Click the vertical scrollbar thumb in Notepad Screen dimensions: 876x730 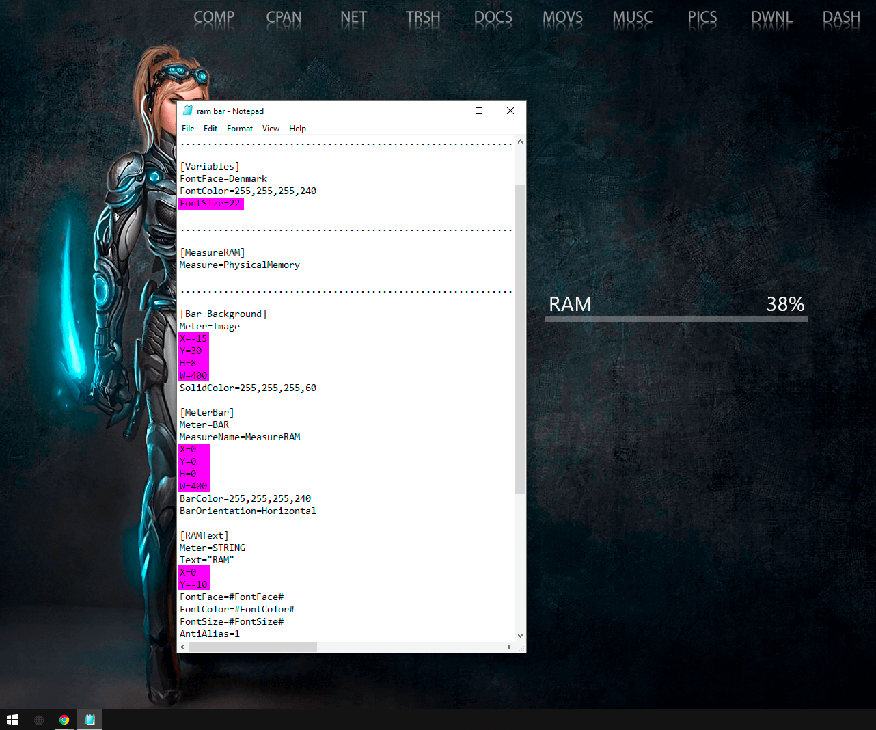(x=520, y=338)
